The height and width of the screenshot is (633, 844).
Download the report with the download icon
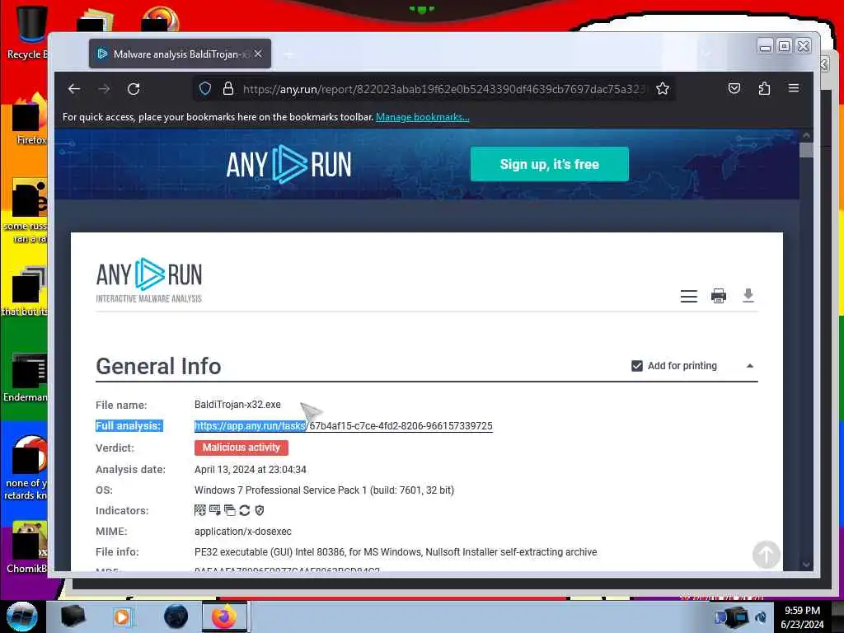click(748, 296)
